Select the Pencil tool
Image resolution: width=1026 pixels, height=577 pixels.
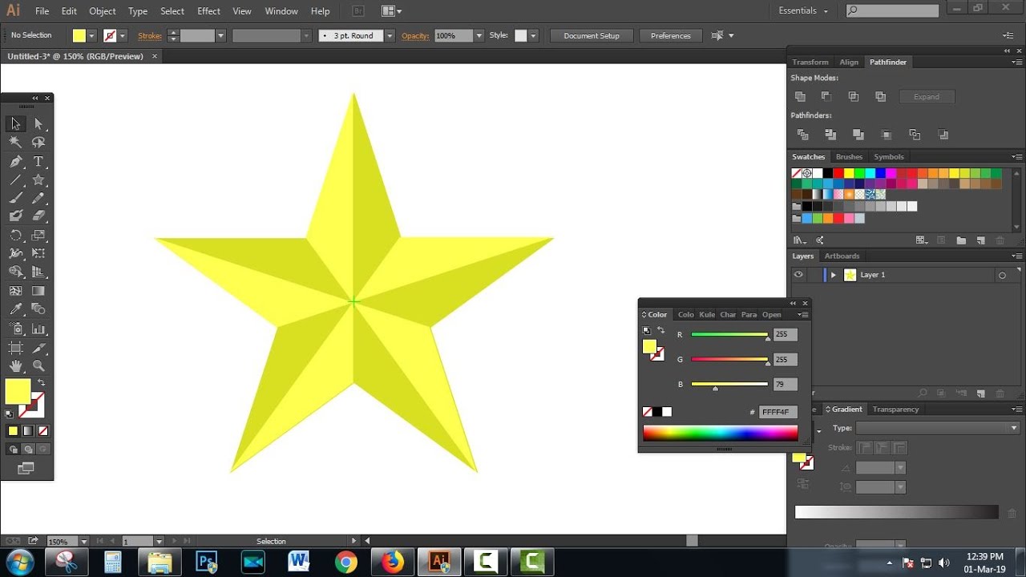coord(38,198)
